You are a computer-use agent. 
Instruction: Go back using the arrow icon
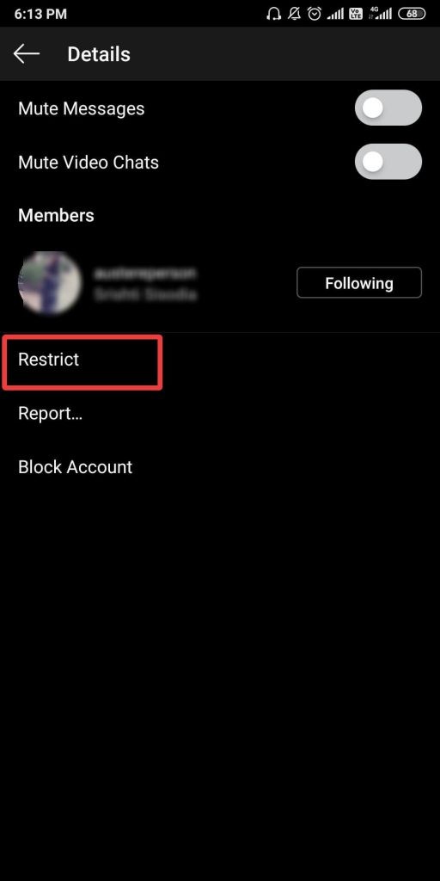27,54
